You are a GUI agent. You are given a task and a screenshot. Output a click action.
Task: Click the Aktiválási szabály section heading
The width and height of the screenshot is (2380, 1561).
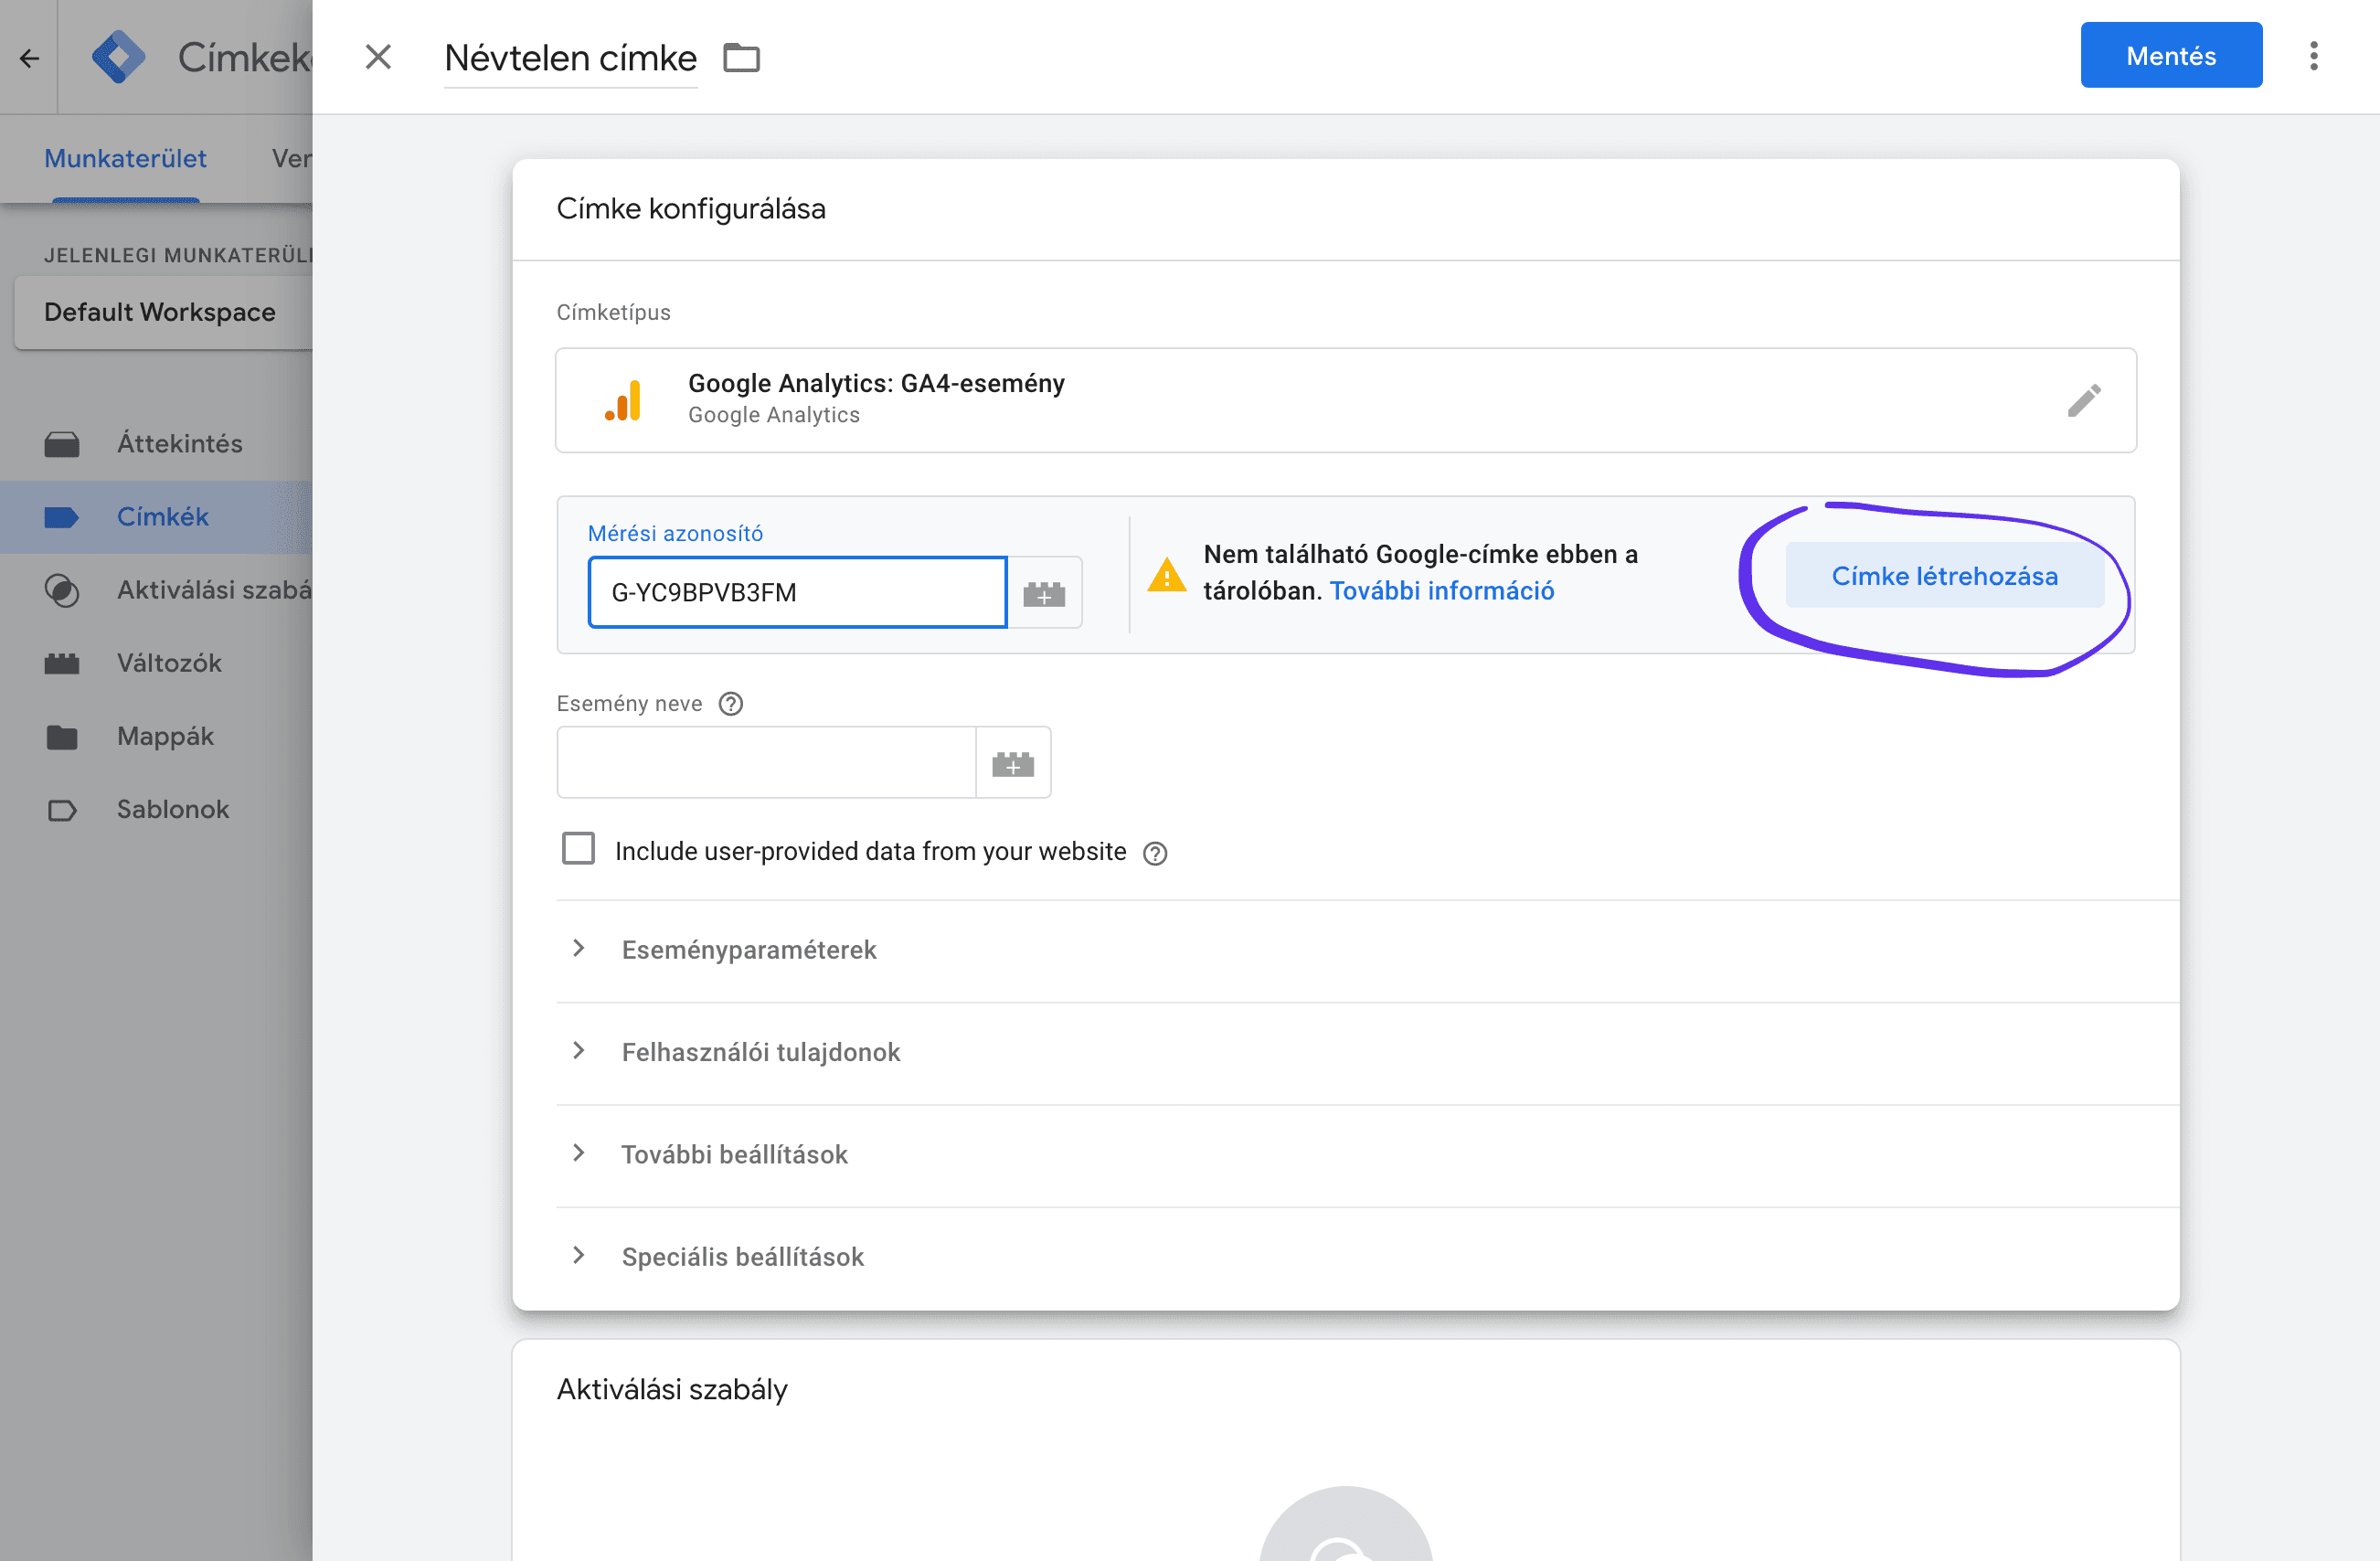pyautogui.click(x=672, y=1390)
